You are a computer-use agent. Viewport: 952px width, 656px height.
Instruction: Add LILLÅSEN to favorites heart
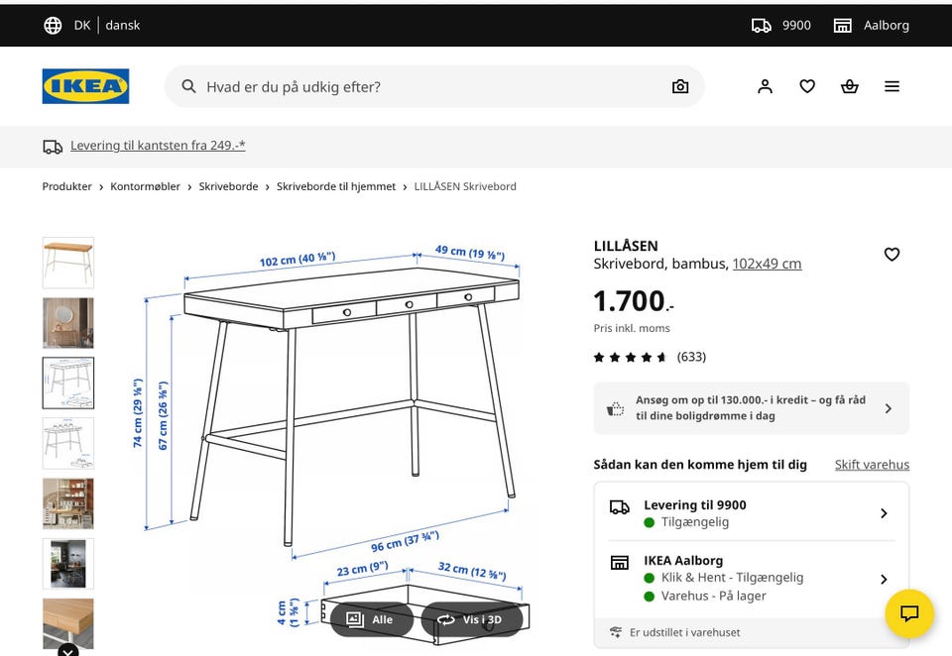pyautogui.click(x=892, y=255)
